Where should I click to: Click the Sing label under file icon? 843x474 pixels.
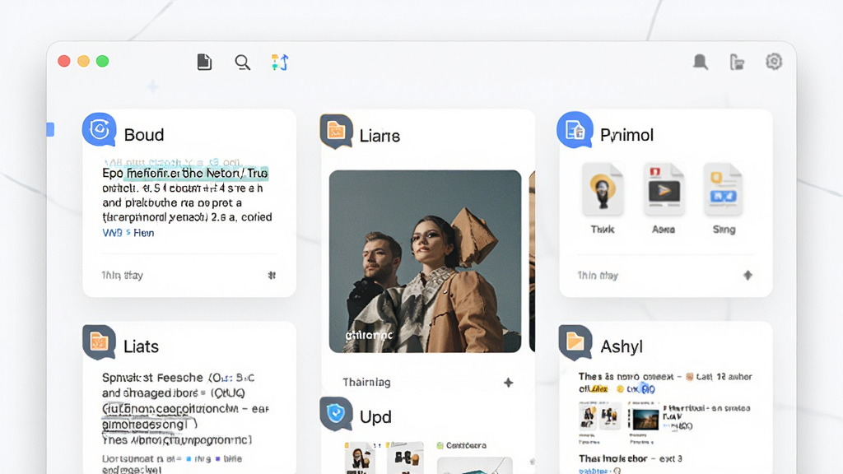pyautogui.click(x=724, y=230)
